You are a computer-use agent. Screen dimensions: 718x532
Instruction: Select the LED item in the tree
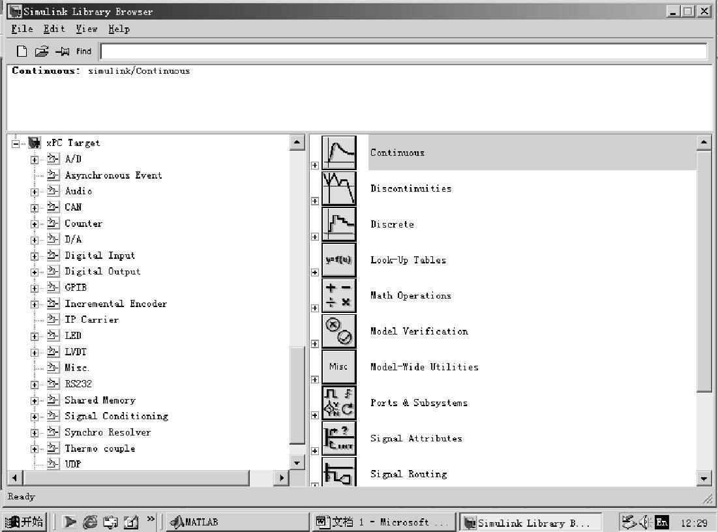(x=73, y=336)
